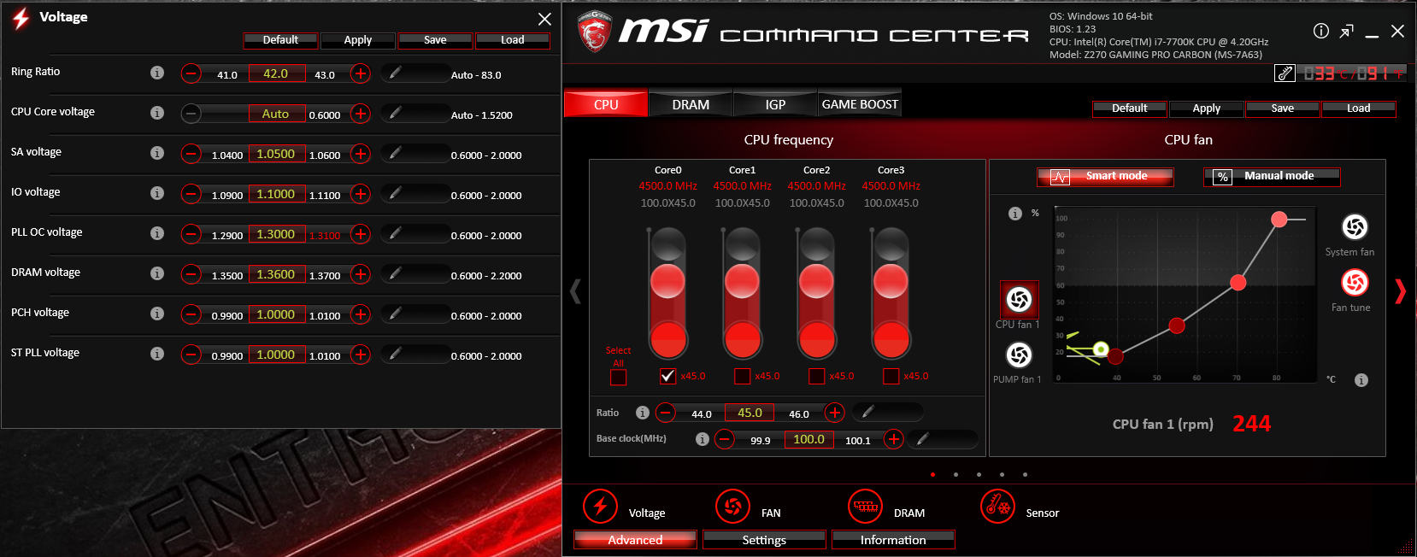This screenshot has height=557, width=1417.
Task: Switch to the DRAM tab
Action: pyautogui.click(x=691, y=104)
